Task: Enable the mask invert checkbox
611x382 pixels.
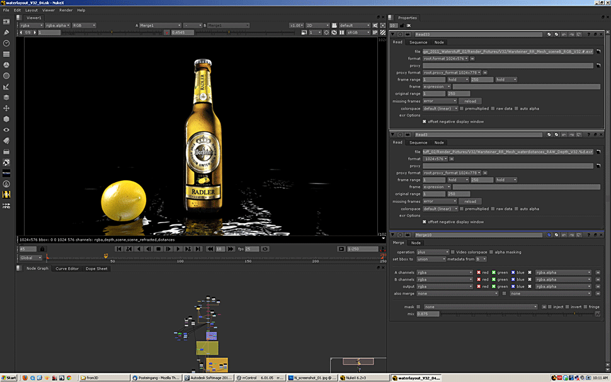Action: (x=568, y=307)
